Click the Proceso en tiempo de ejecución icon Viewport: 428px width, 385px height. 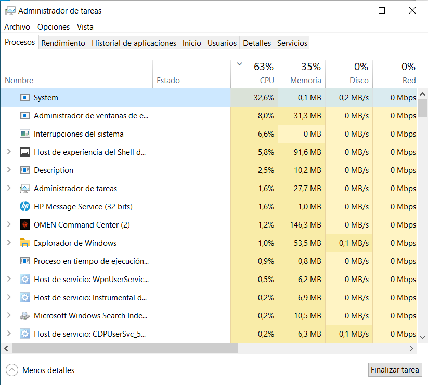tap(25, 261)
